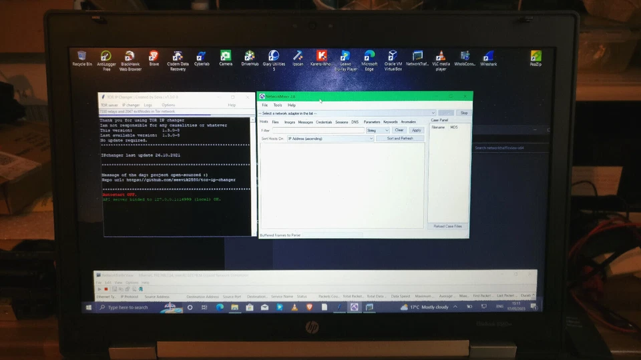
Task: Launch AntiLogger Free from the desktop
Action: coord(106,61)
